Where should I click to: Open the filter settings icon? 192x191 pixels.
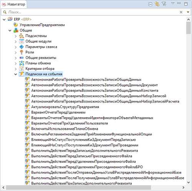point(164,4)
